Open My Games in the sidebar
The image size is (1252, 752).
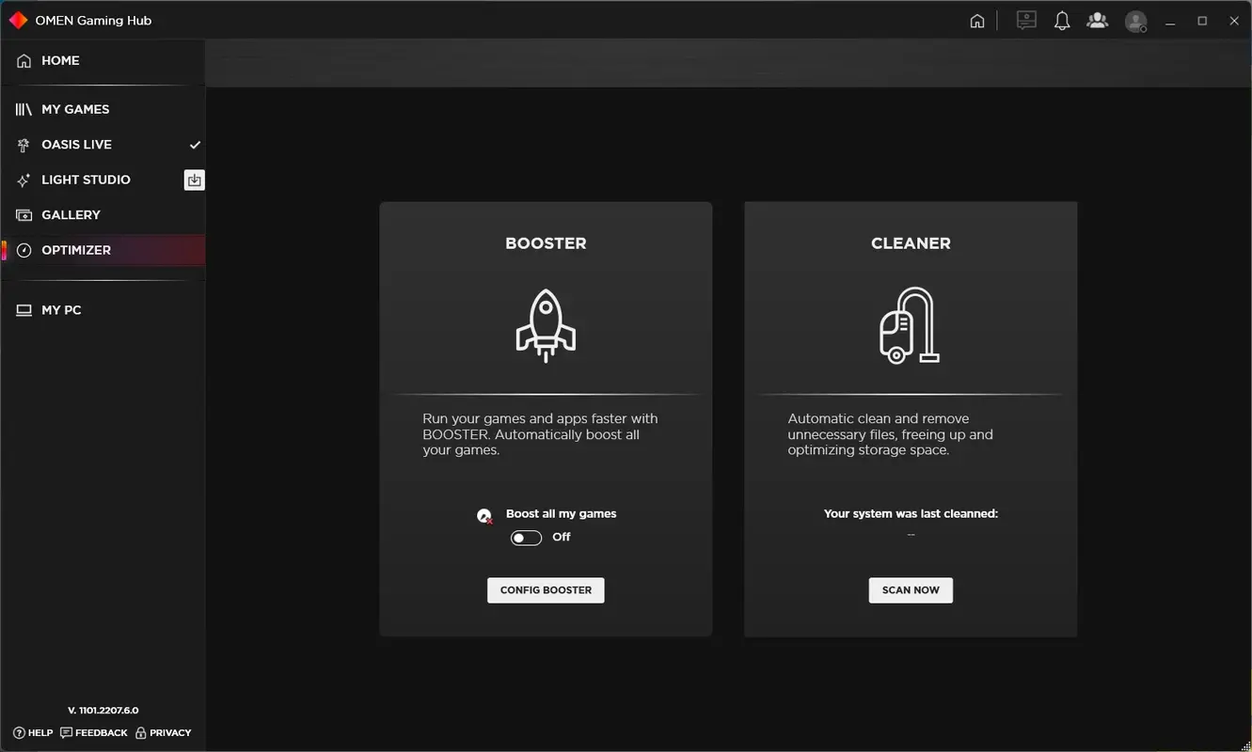[x=74, y=110]
